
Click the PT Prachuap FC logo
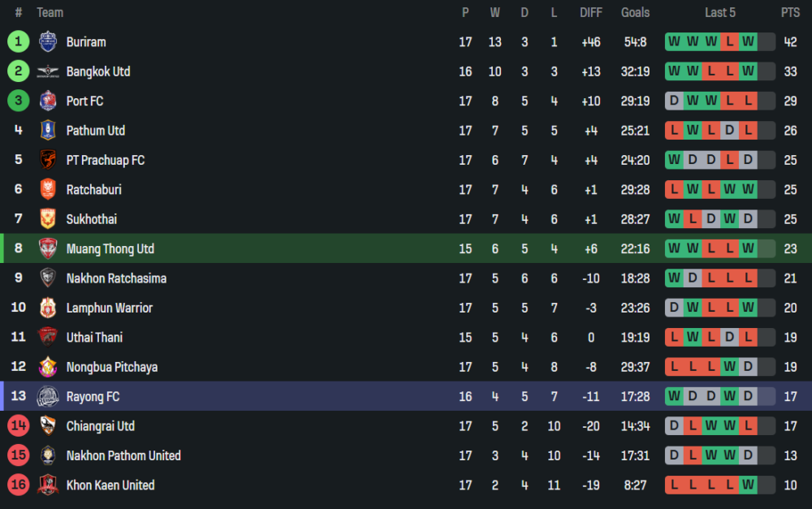click(x=48, y=160)
